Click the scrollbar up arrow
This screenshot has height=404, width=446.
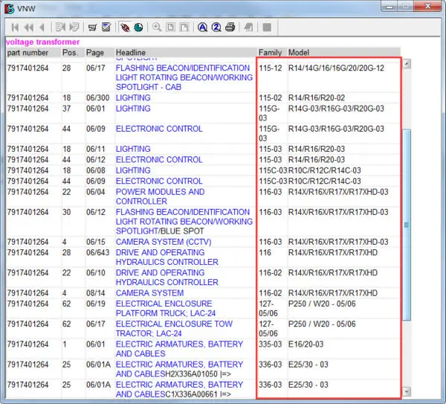pos(407,63)
